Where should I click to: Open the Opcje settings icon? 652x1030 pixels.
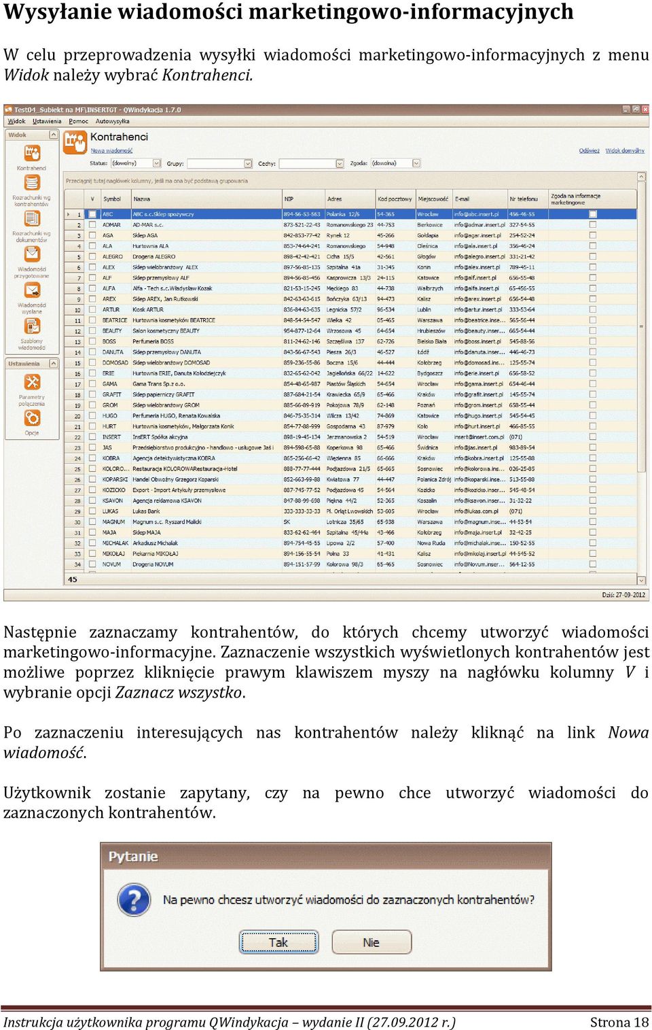click(x=32, y=417)
